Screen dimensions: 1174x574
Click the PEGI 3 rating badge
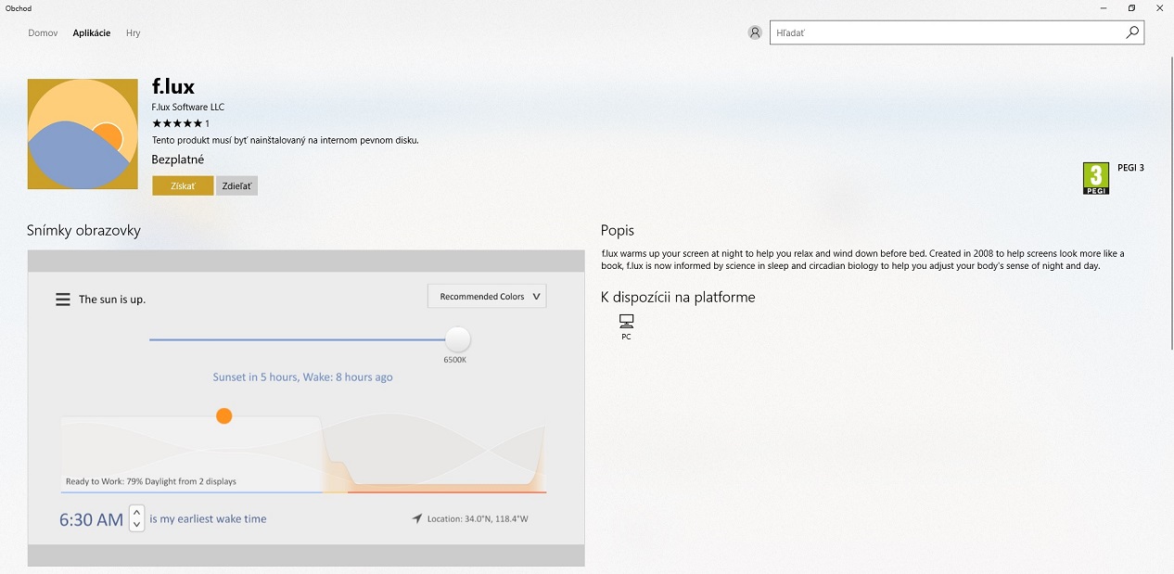point(1096,178)
